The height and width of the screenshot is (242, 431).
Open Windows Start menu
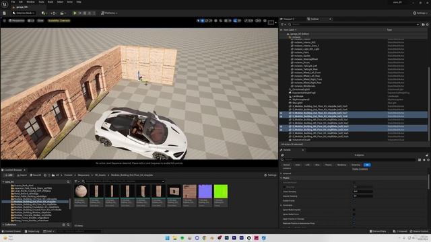(167, 238)
